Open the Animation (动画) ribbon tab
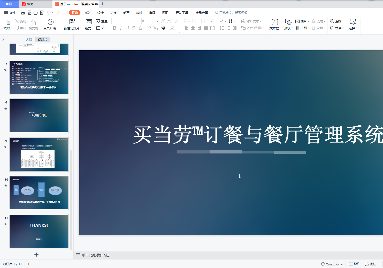This screenshot has height=268, width=383. pos(126,13)
